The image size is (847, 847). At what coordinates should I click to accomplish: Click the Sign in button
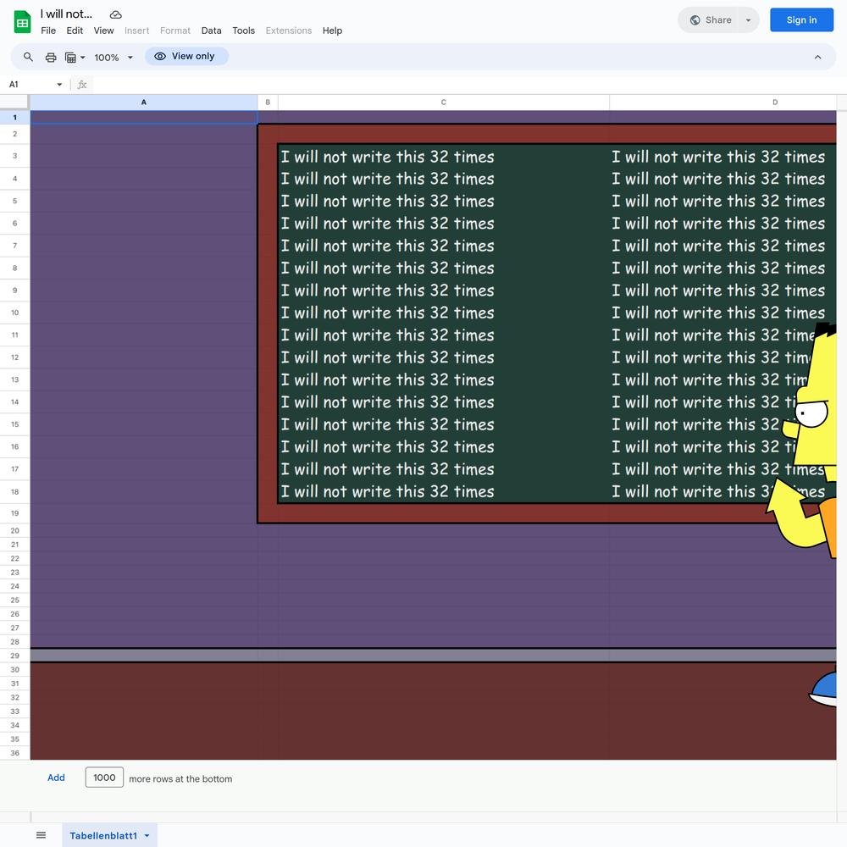pos(801,20)
